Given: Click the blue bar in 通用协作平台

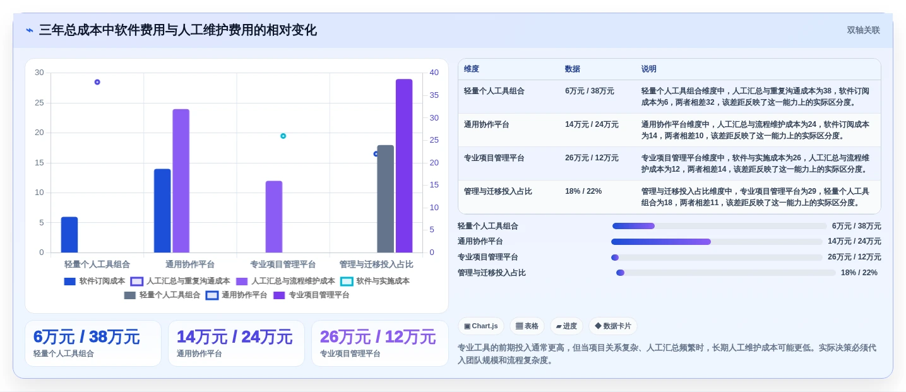Looking at the screenshot, I should tap(162, 211).
